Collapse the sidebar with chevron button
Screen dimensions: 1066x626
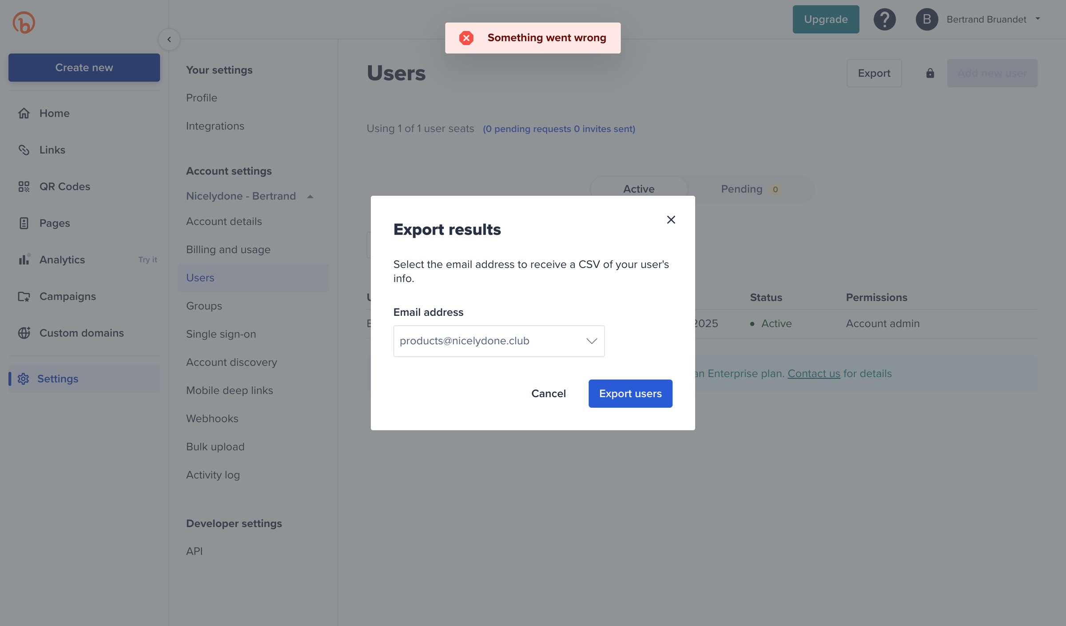(169, 39)
